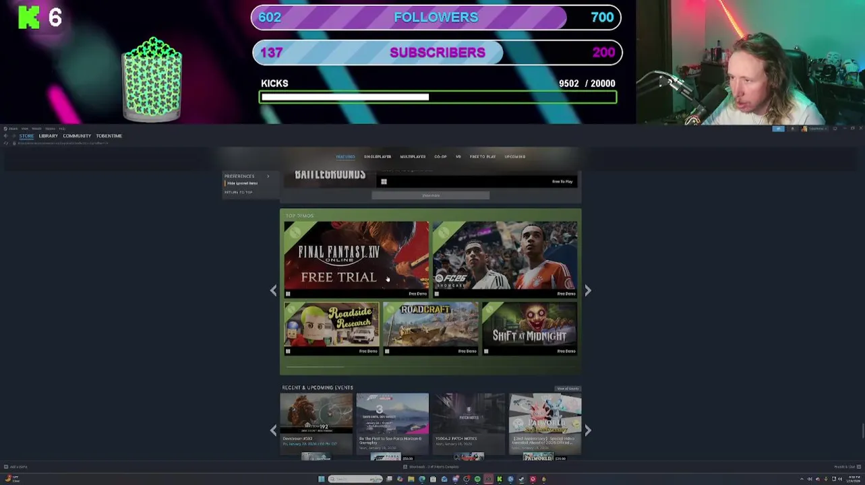
Task: Open the EA FC 25 Showcase demo
Action: tap(505, 259)
